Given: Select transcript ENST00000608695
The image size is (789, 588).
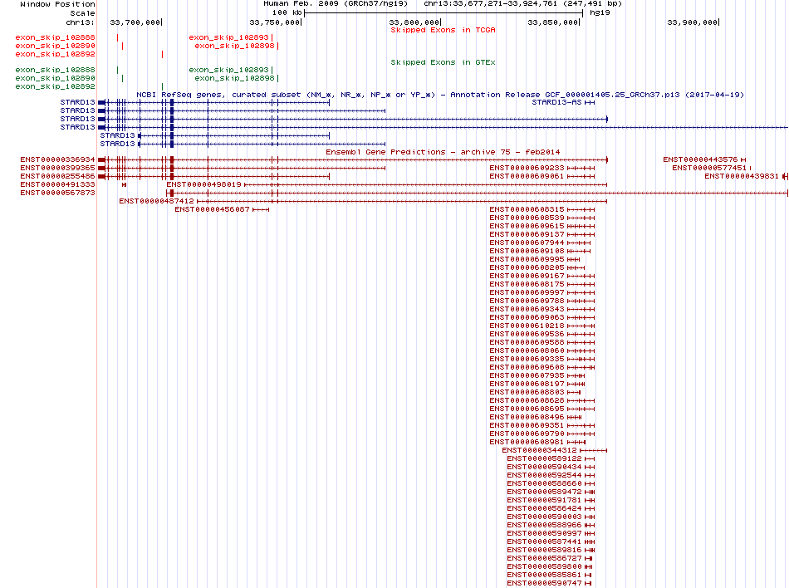Looking at the screenshot, I should pyautogui.click(x=527, y=409).
